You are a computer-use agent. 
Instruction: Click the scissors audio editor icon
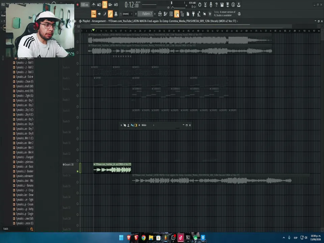click(x=205, y=4)
